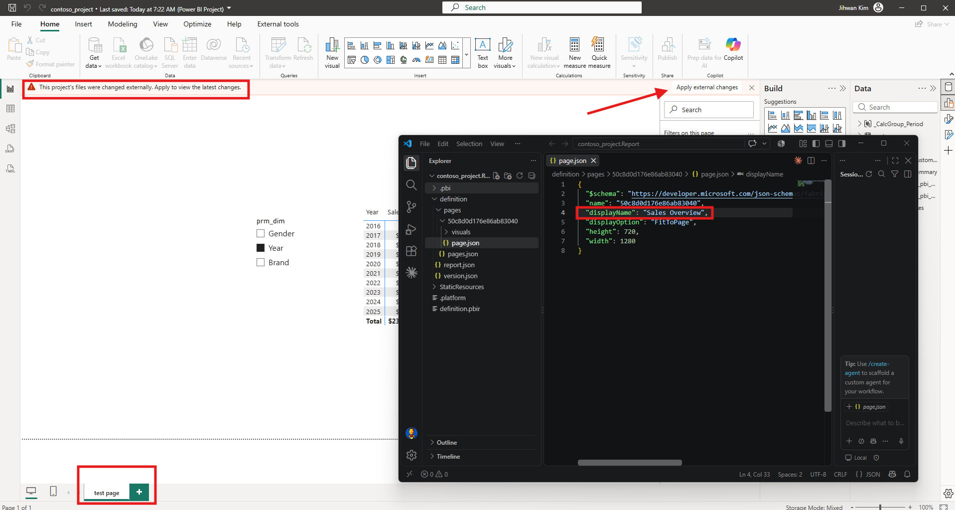Switch to Table view in left sidebar
Screen dimensions: 955x510
pyautogui.click(x=10, y=109)
